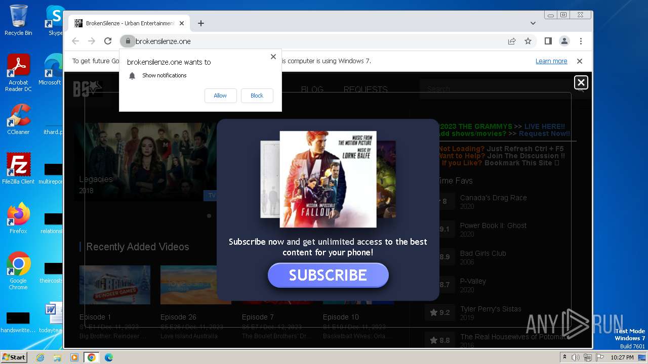Click the padlock site info icon
The height and width of the screenshot is (364, 648).
pos(128,41)
